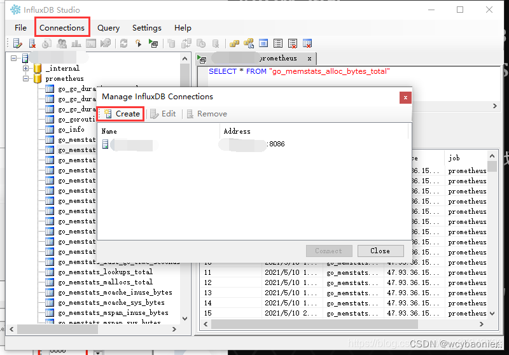Click the black lined list toolbar icon
The image size is (509, 355).
coord(278,43)
